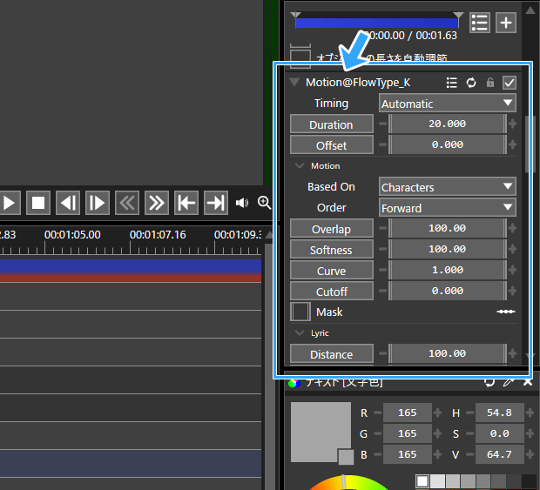Jump to the timeline start

[x=186, y=203]
